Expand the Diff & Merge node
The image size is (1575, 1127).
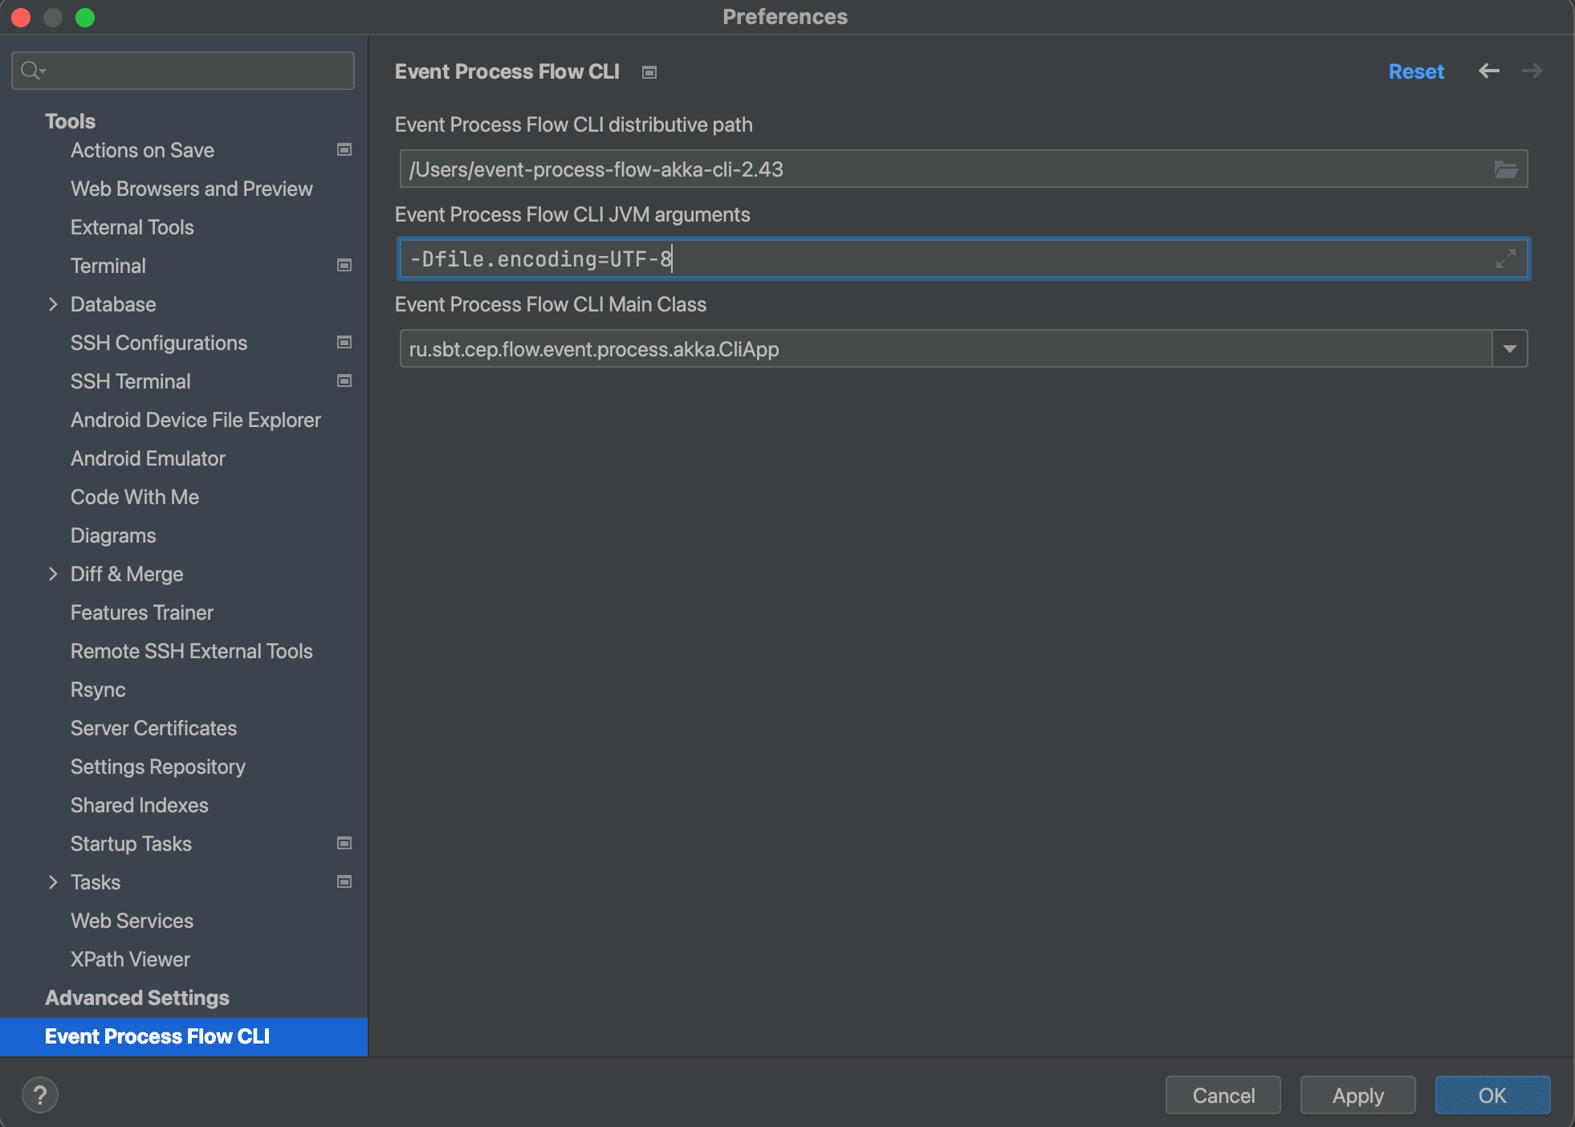[x=53, y=573]
